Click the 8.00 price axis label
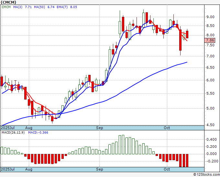Screen dimensions: 220x177 tap(210, 35)
